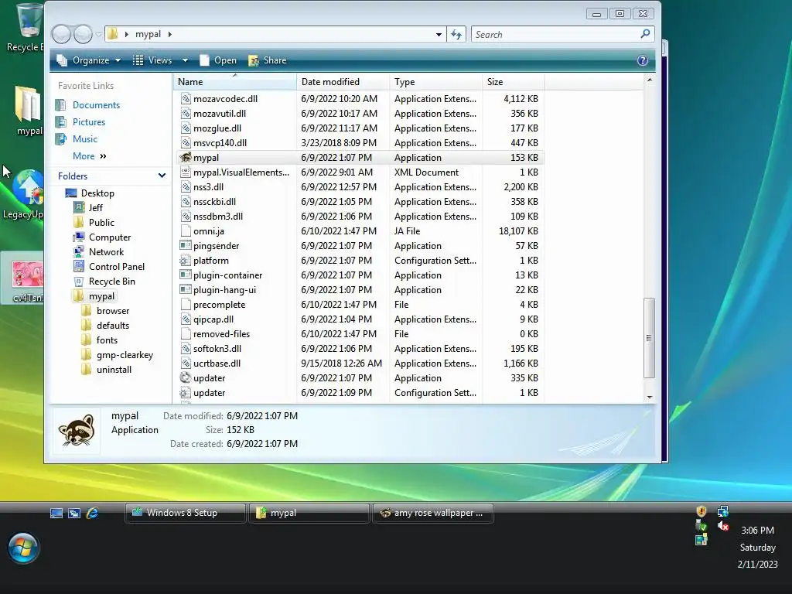Click the Pictures favorite link icon
This screenshot has height=594, width=792.
[x=60, y=121]
